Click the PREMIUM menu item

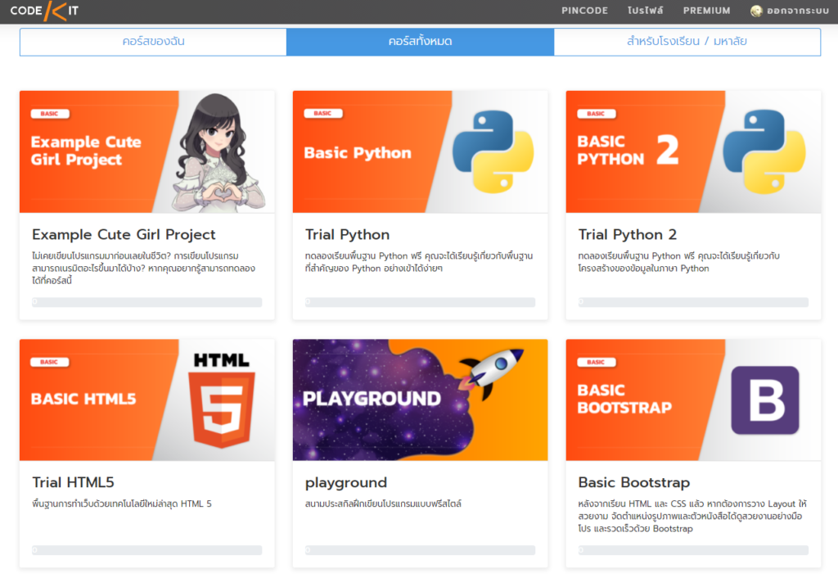click(705, 11)
